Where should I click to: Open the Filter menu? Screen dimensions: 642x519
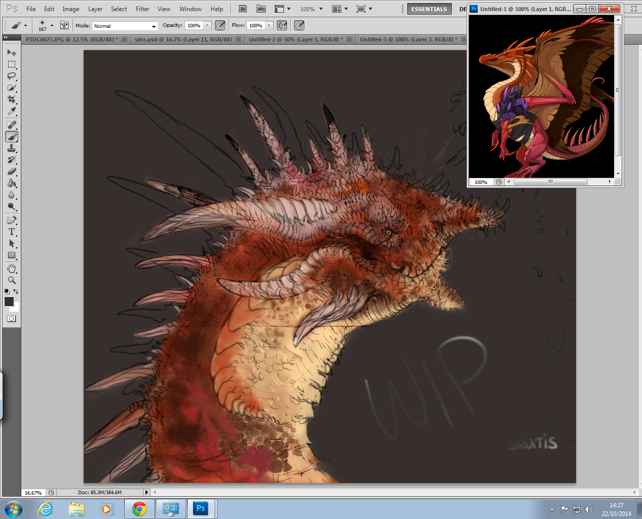[x=142, y=9]
